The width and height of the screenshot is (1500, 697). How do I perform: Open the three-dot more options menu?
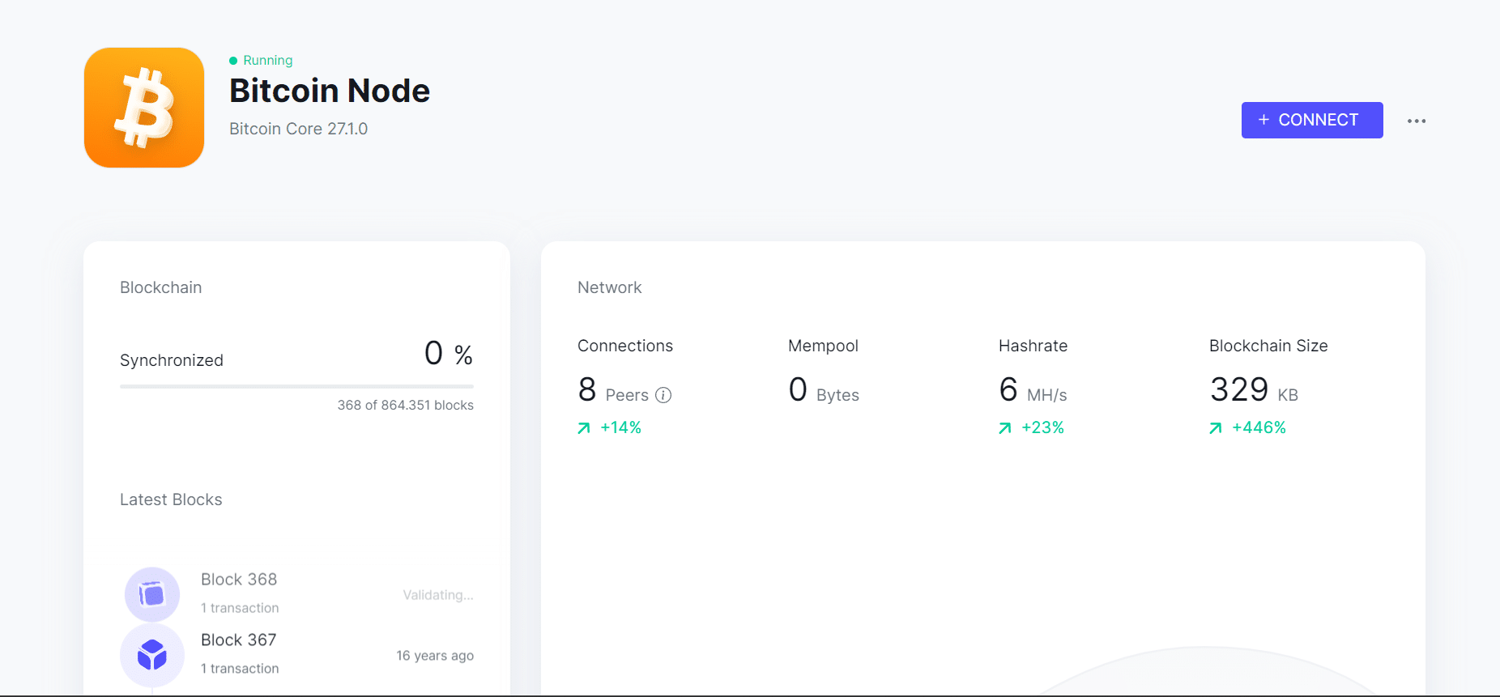coord(1417,121)
